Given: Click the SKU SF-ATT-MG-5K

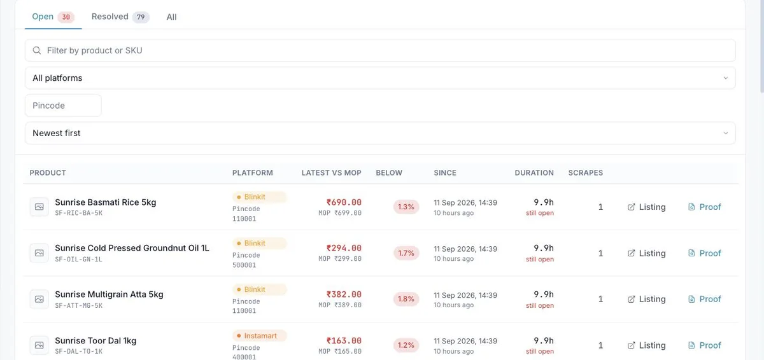Looking at the screenshot, I should pyautogui.click(x=79, y=306).
